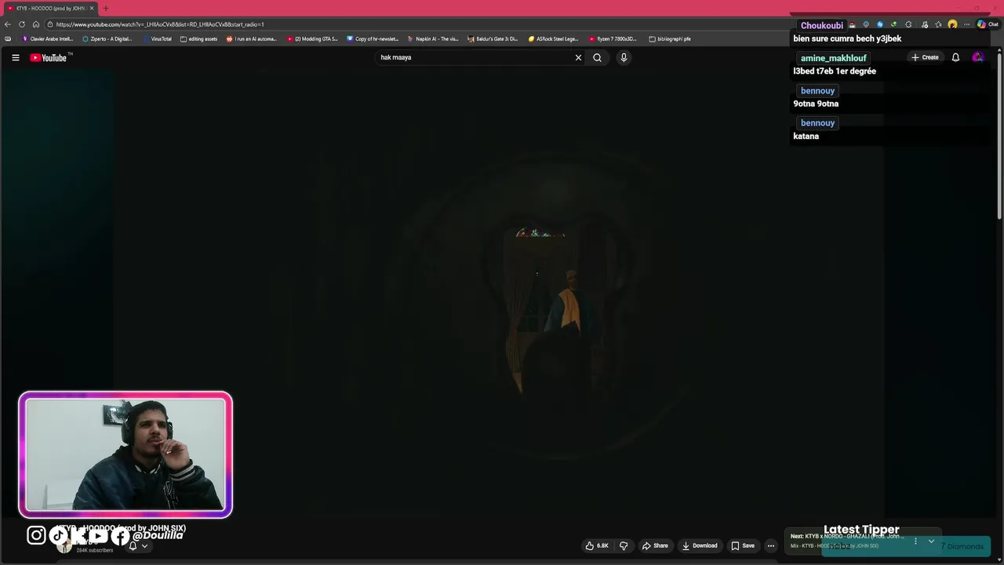This screenshot has height=565, width=1004.
Task: Click the blue swirl extension icon
Action: (x=879, y=24)
